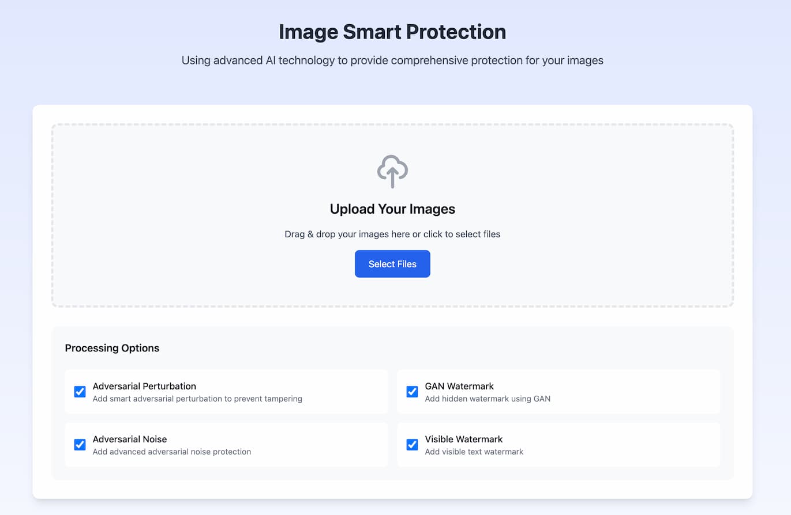Click the Upload Your Images heading
This screenshot has height=515, width=791.
(x=392, y=209)
